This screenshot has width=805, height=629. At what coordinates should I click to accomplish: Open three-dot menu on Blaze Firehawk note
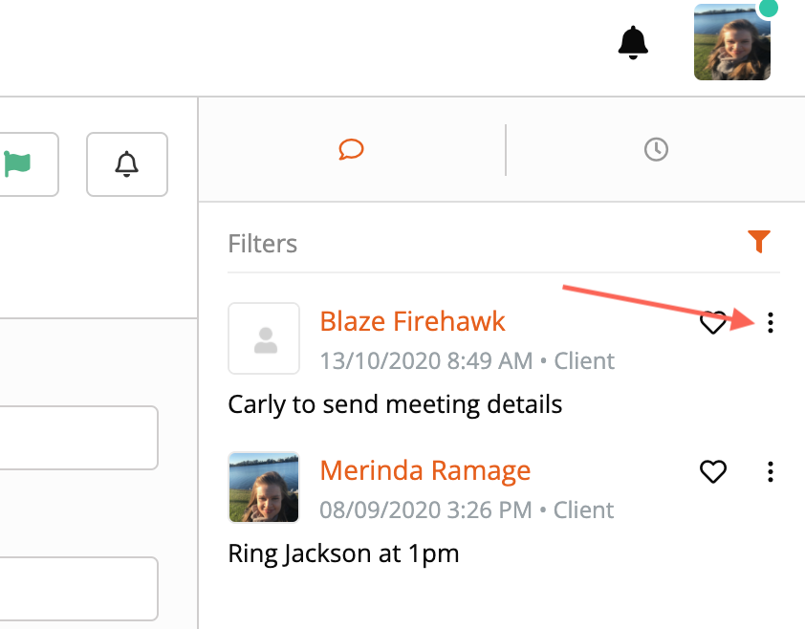771,323
